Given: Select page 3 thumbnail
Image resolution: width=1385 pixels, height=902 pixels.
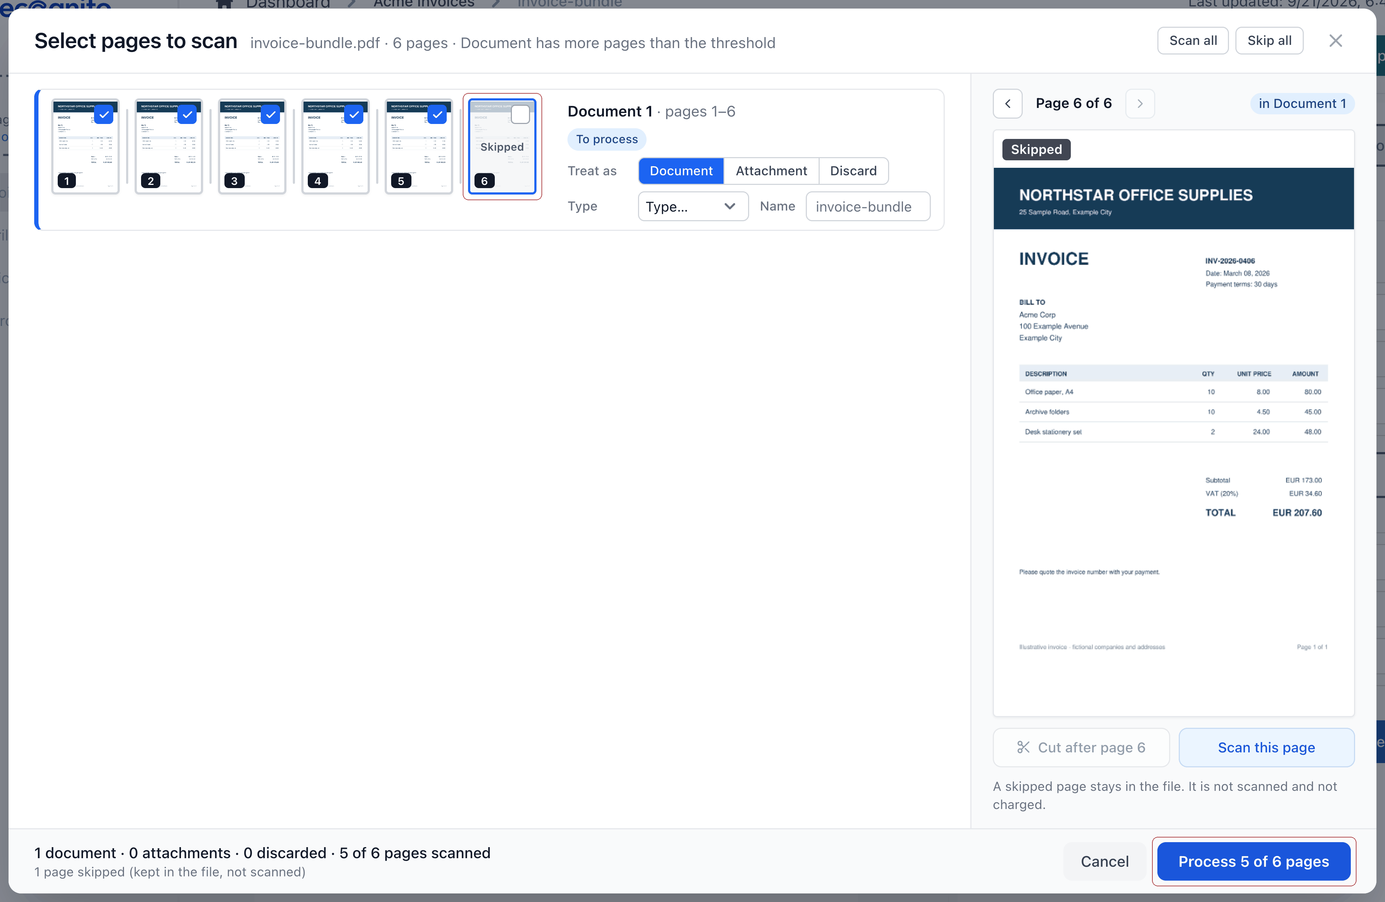Looking at the screenshot, I should [x=252, y=146].
